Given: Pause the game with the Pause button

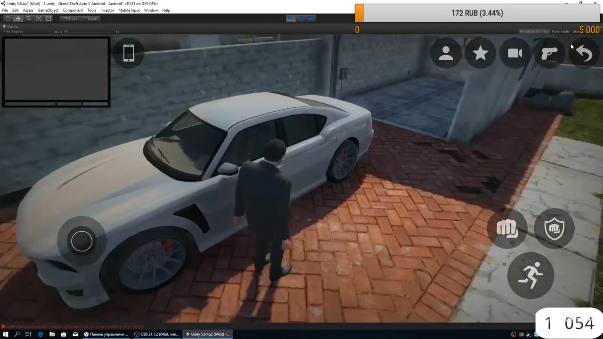Looking at the screenshot, I should point(301,18).
